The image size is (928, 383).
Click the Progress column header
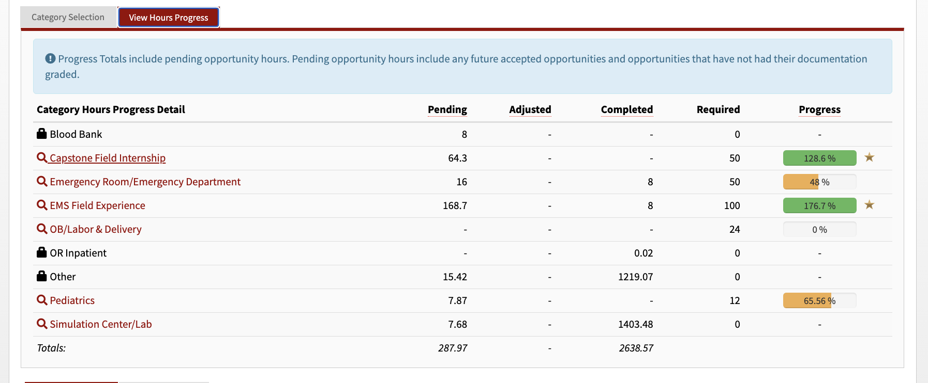click(x=820, y=109)
